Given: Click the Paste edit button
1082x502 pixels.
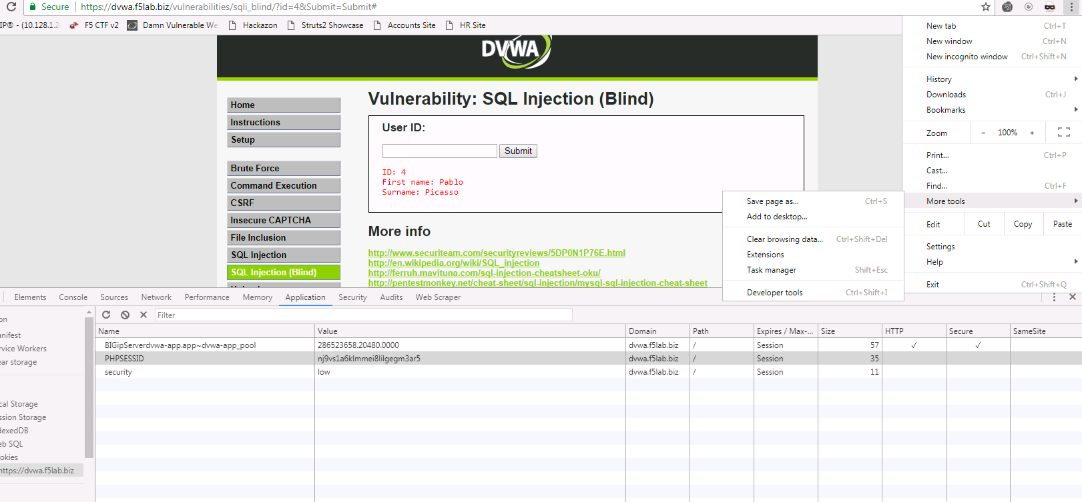Looking at the screenshot, I should (x=1063, y=224).
